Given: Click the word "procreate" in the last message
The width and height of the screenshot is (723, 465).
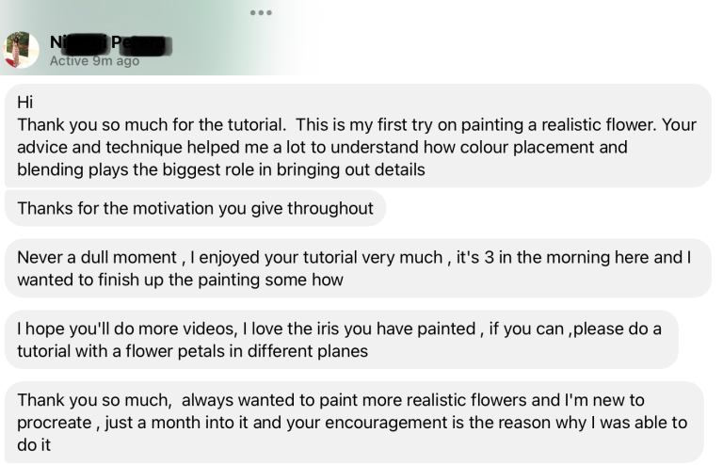Looking at the screenshot, I should (55, 423).
